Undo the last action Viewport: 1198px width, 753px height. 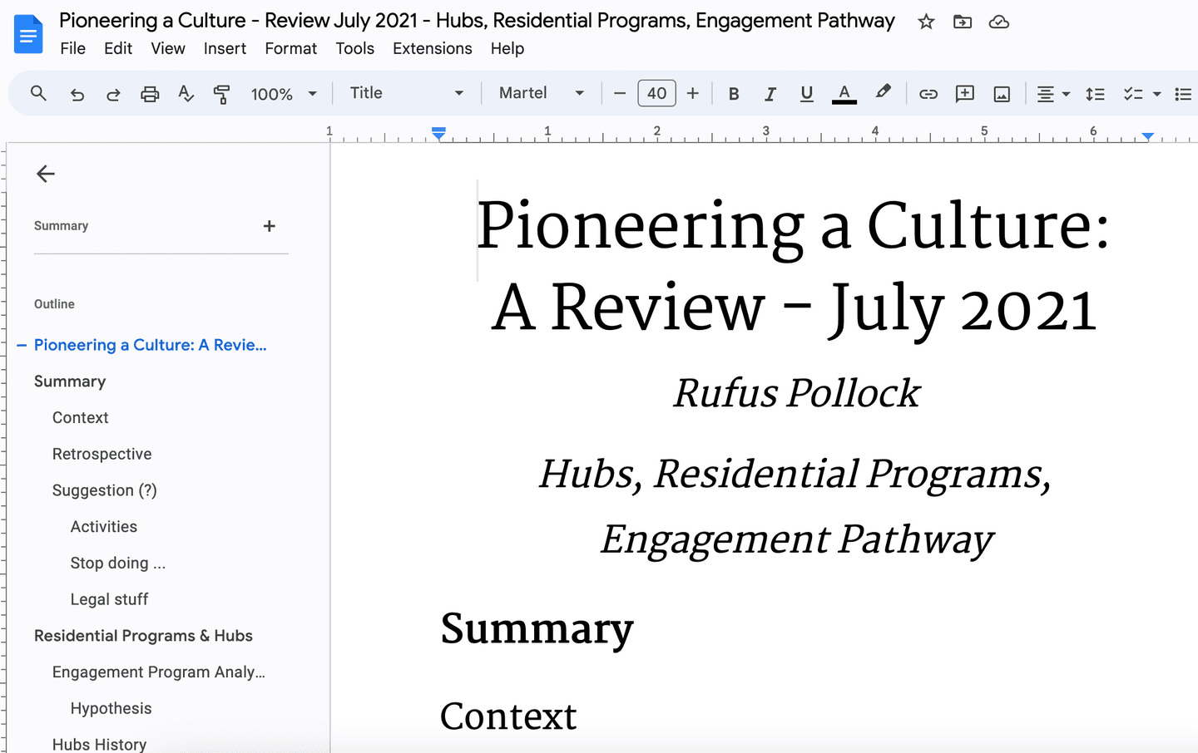(77, 93)
